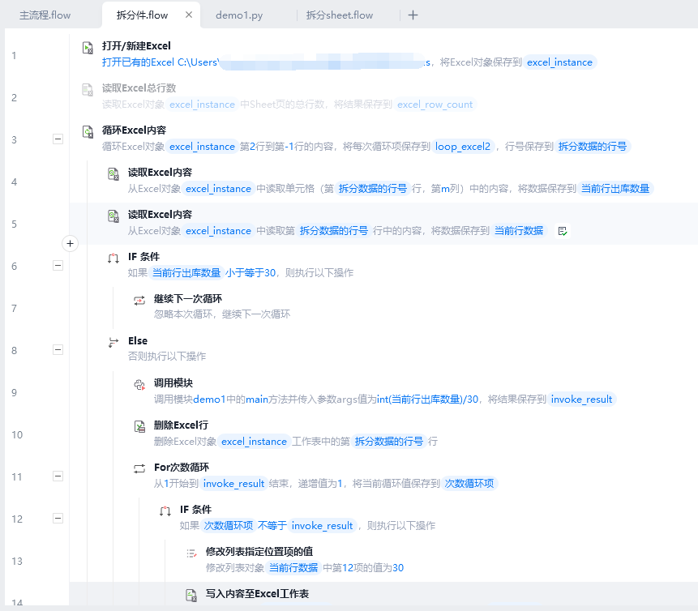
Task: Click line number 10 in the gutter
Action: (x=17, y=435)
